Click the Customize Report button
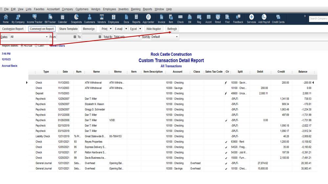Screen dimensions: 328x184 [13, 29]
